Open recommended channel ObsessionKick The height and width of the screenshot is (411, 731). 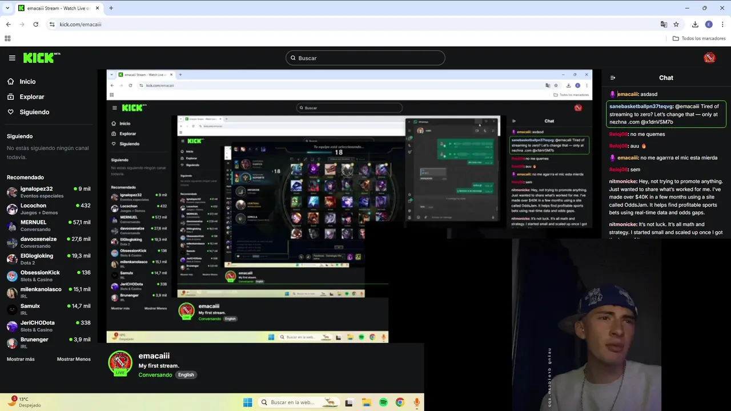[49, 276]
